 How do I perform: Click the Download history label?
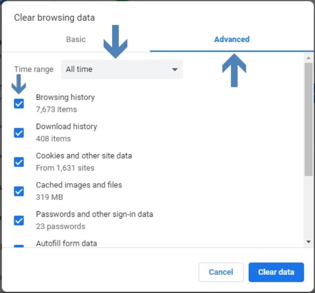67,126
